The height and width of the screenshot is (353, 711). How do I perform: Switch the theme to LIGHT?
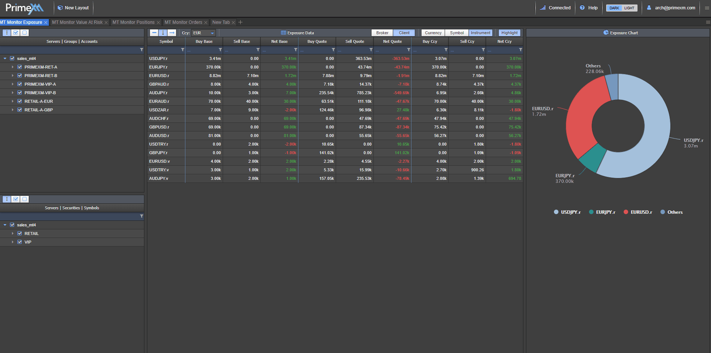pos(629,8)
